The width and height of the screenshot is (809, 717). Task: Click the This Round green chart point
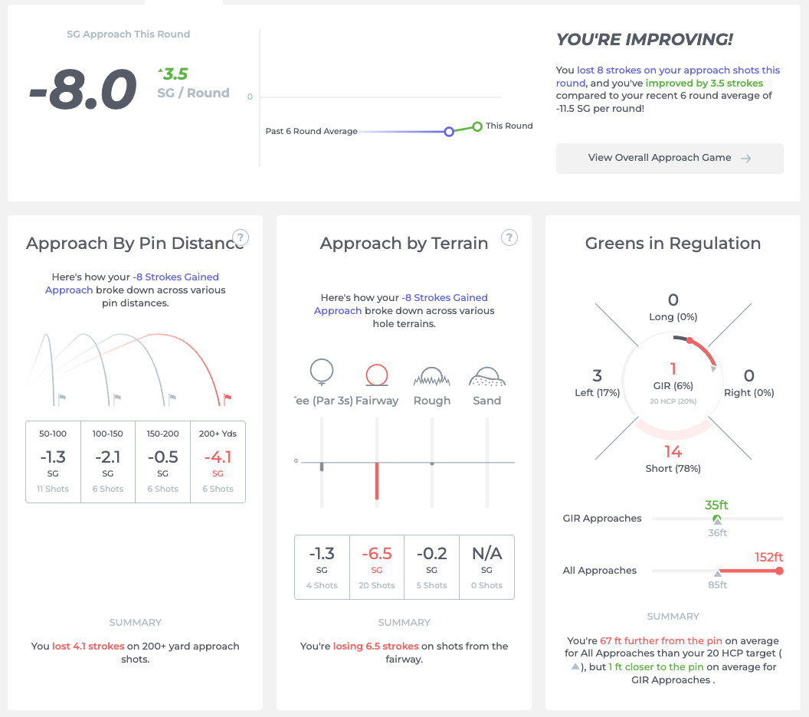(477, 126)
